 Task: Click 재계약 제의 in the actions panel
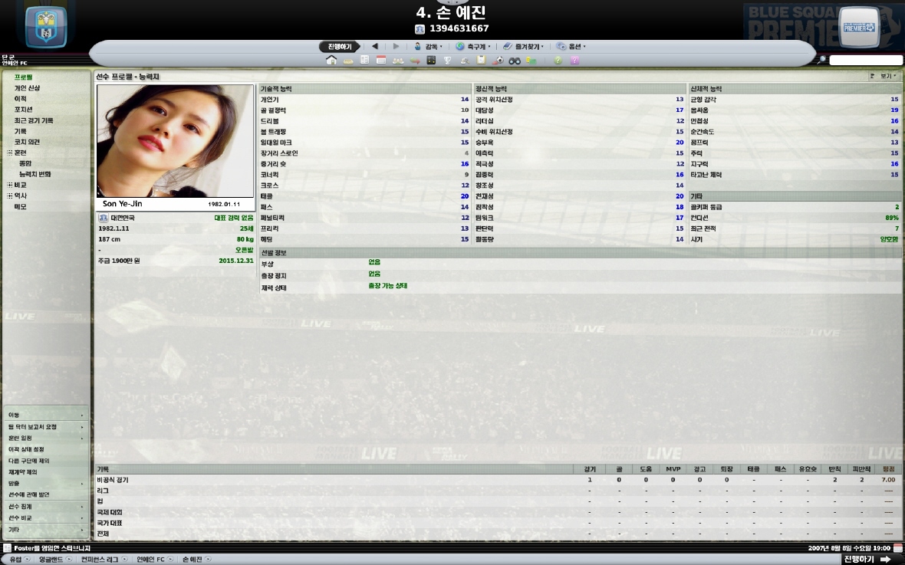(x=23, y=472)
